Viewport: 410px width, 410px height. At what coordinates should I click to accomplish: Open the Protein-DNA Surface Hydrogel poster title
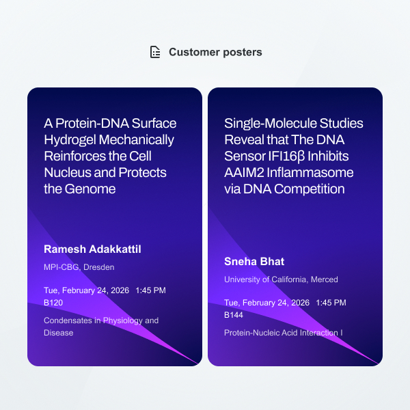110,156
